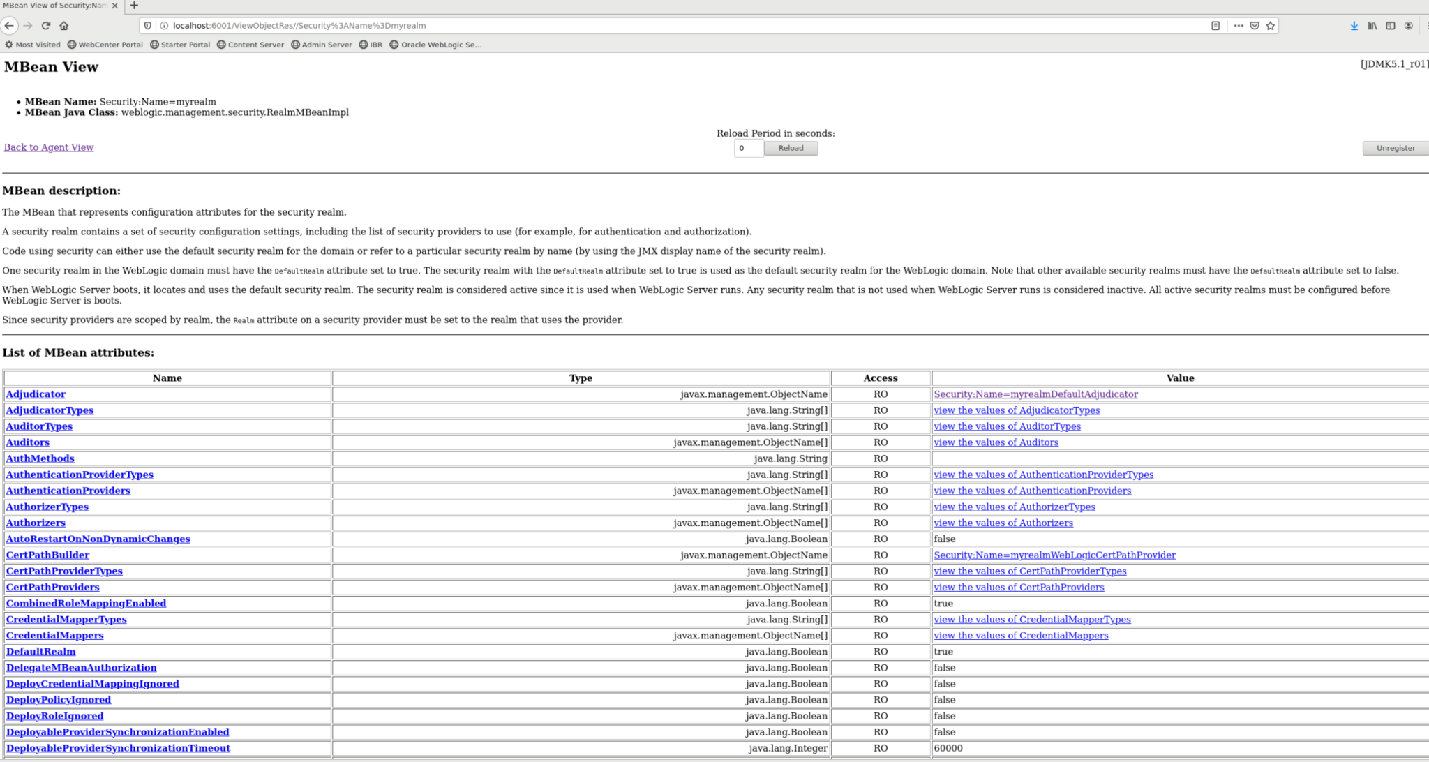The image size is (1429, 762).
Task: Open the downloads arrow icon
Action: pos(1354,26)
